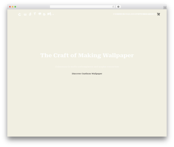Click the round extension icon beside the address bar
Image resolution: width=174 pixels, height=147 pixels.
(118, 7)
